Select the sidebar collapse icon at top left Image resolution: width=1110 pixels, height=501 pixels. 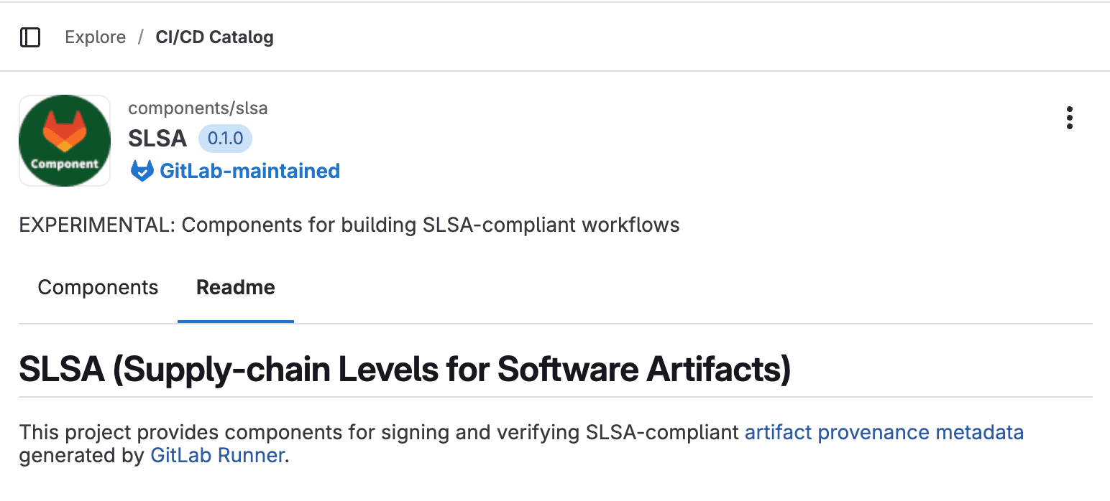coord(30,37)
